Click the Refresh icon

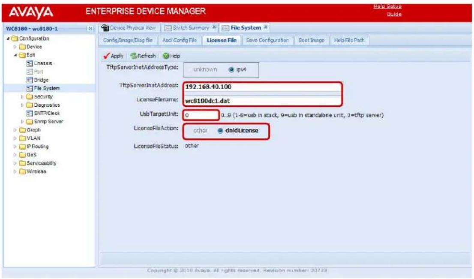point(134,56)
